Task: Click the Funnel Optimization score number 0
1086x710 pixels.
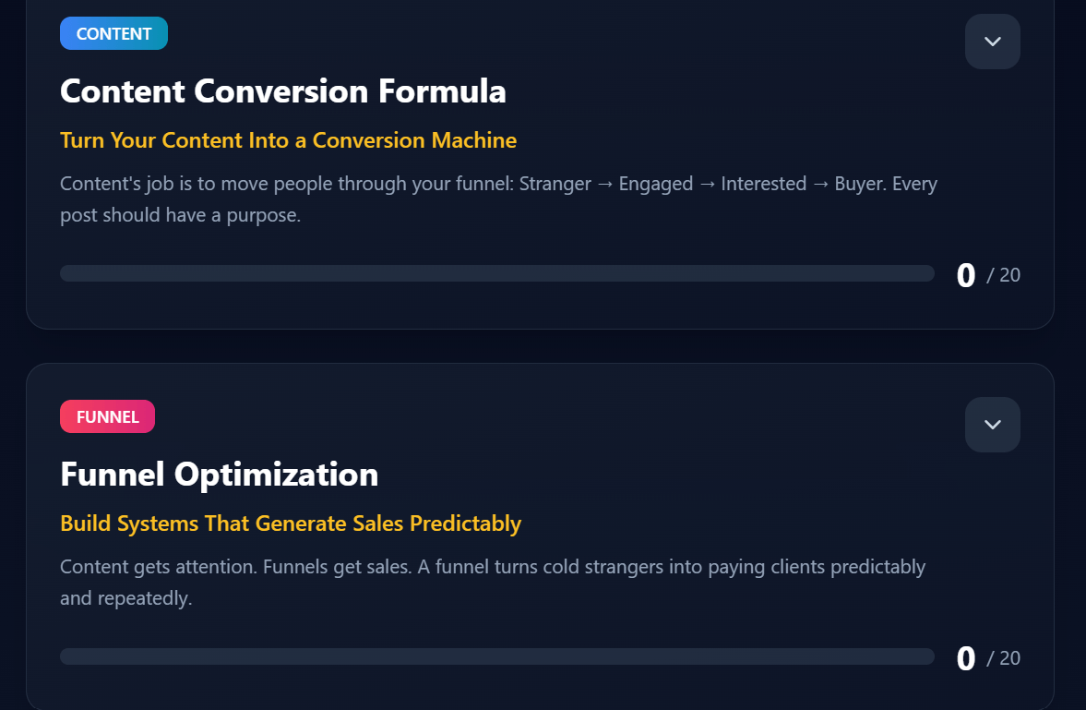Action: [x=965, y=658]
